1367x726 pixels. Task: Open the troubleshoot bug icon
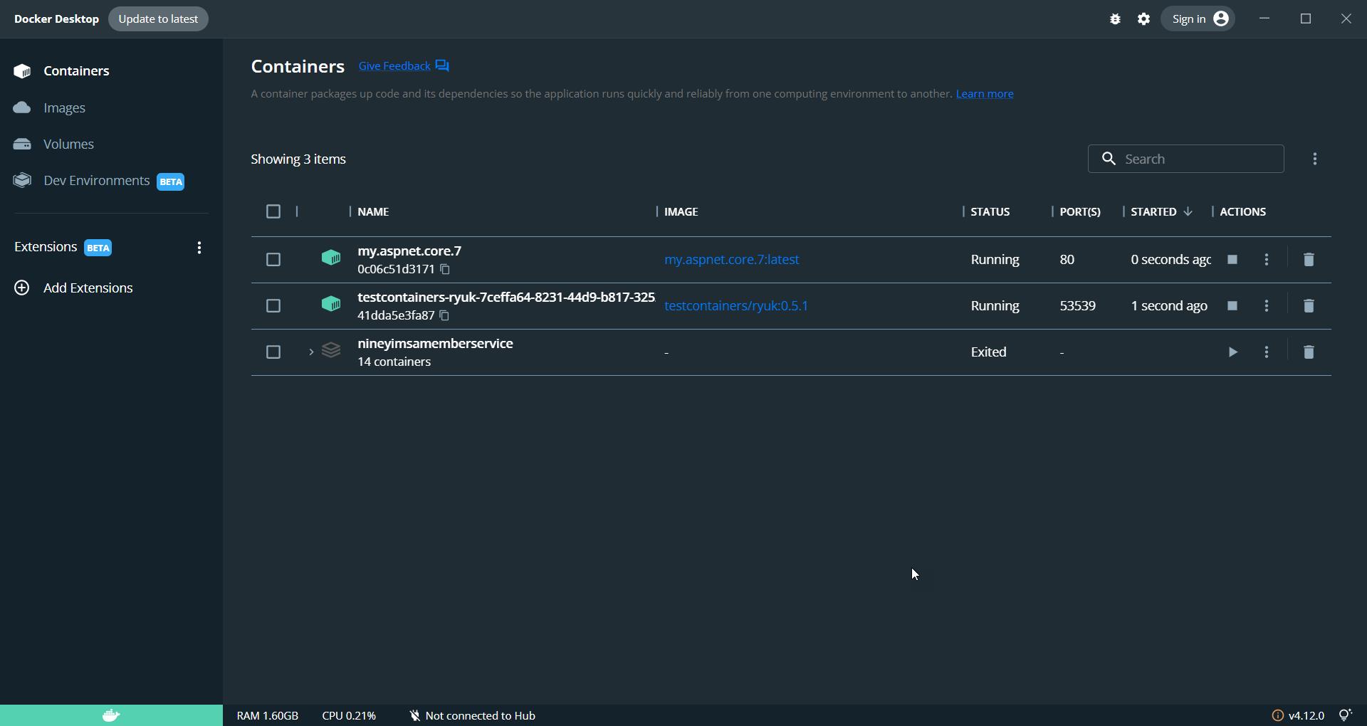(1115, 19)
